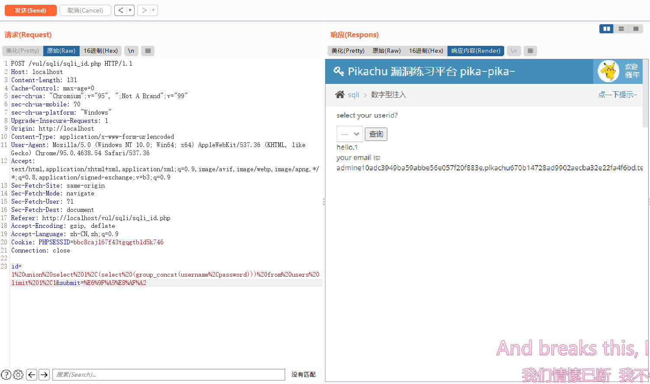
Task: Click the Cookie PHPSESSID header line
Action: pyautogui.click(x=87, y=242)
